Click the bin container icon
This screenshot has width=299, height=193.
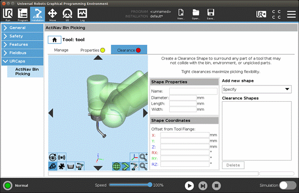point(70,166)
